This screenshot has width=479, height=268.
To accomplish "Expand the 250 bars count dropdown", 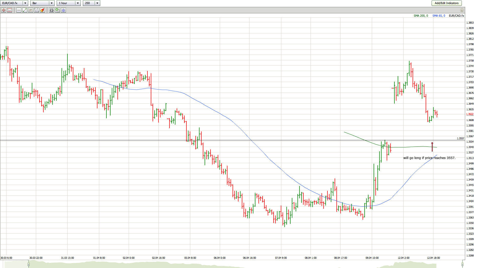I will (x=97, y=3).
